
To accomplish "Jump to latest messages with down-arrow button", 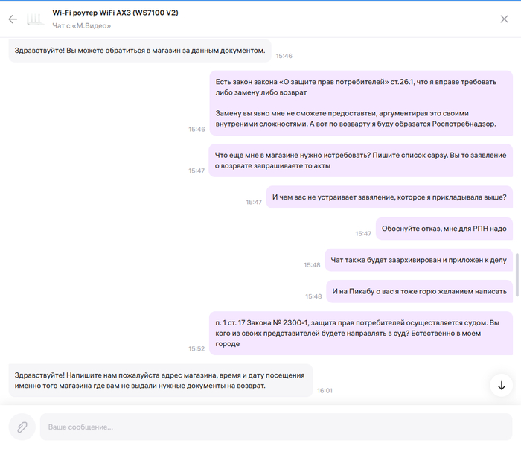I will click(x=501, y=385).
